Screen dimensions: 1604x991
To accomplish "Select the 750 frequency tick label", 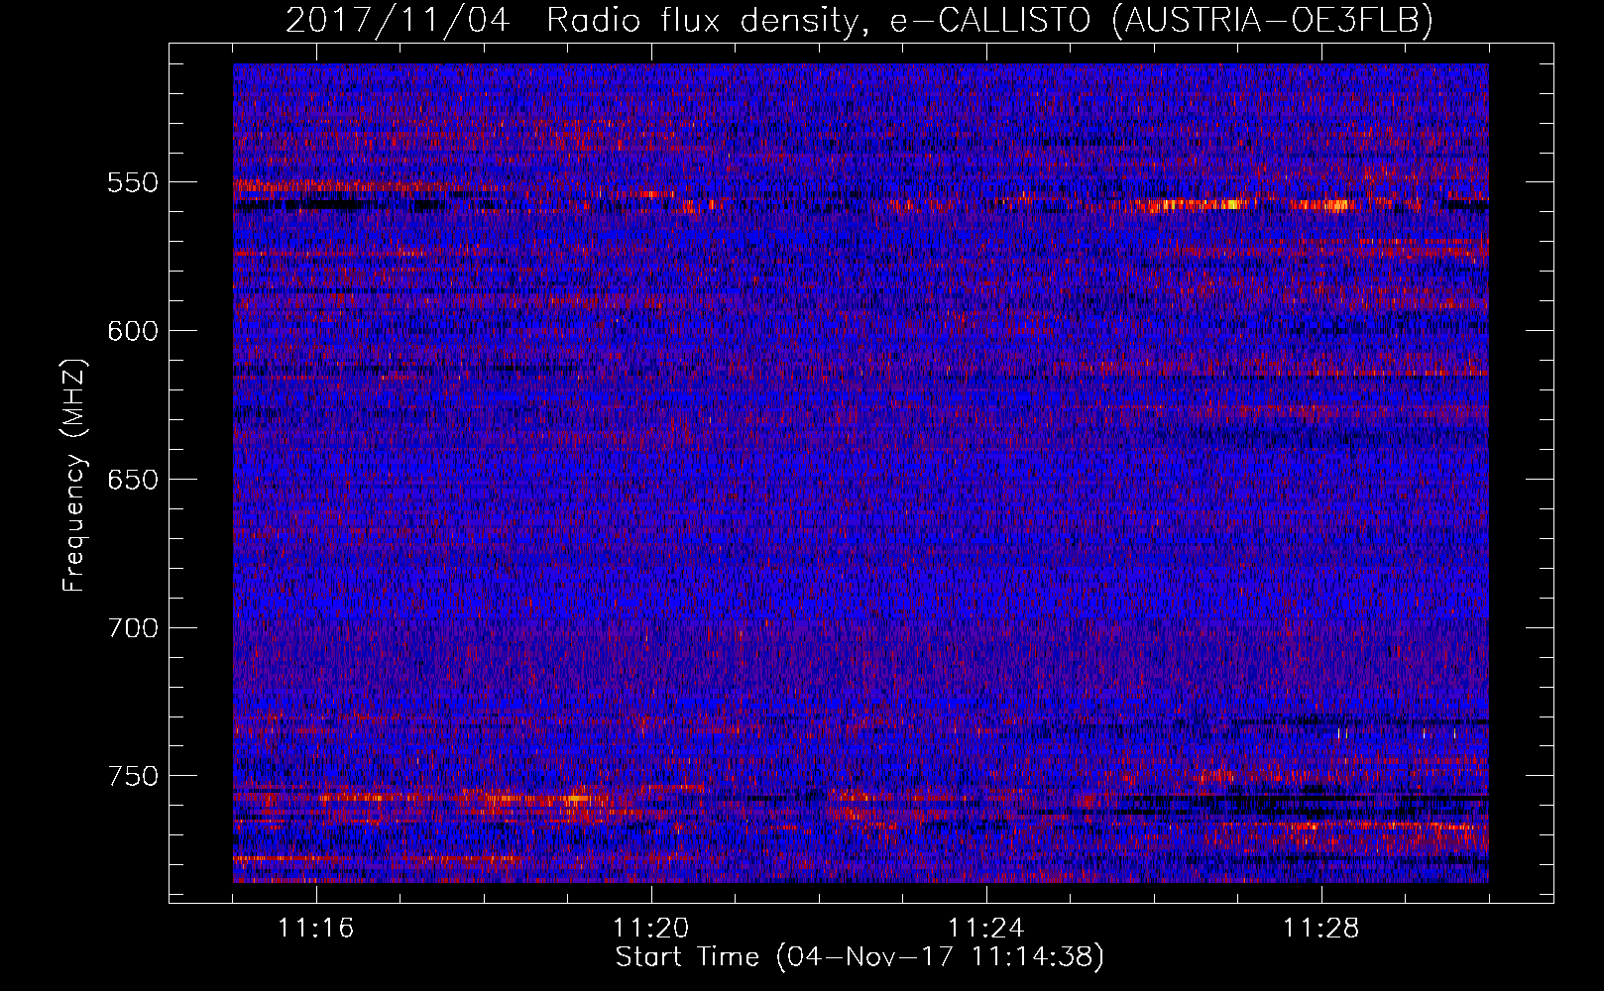I will point(133,776).
